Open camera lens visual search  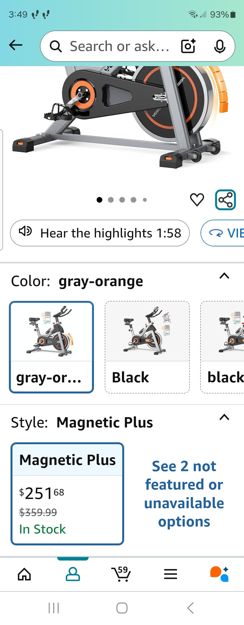pyautogui.click(x=188, y=46)
